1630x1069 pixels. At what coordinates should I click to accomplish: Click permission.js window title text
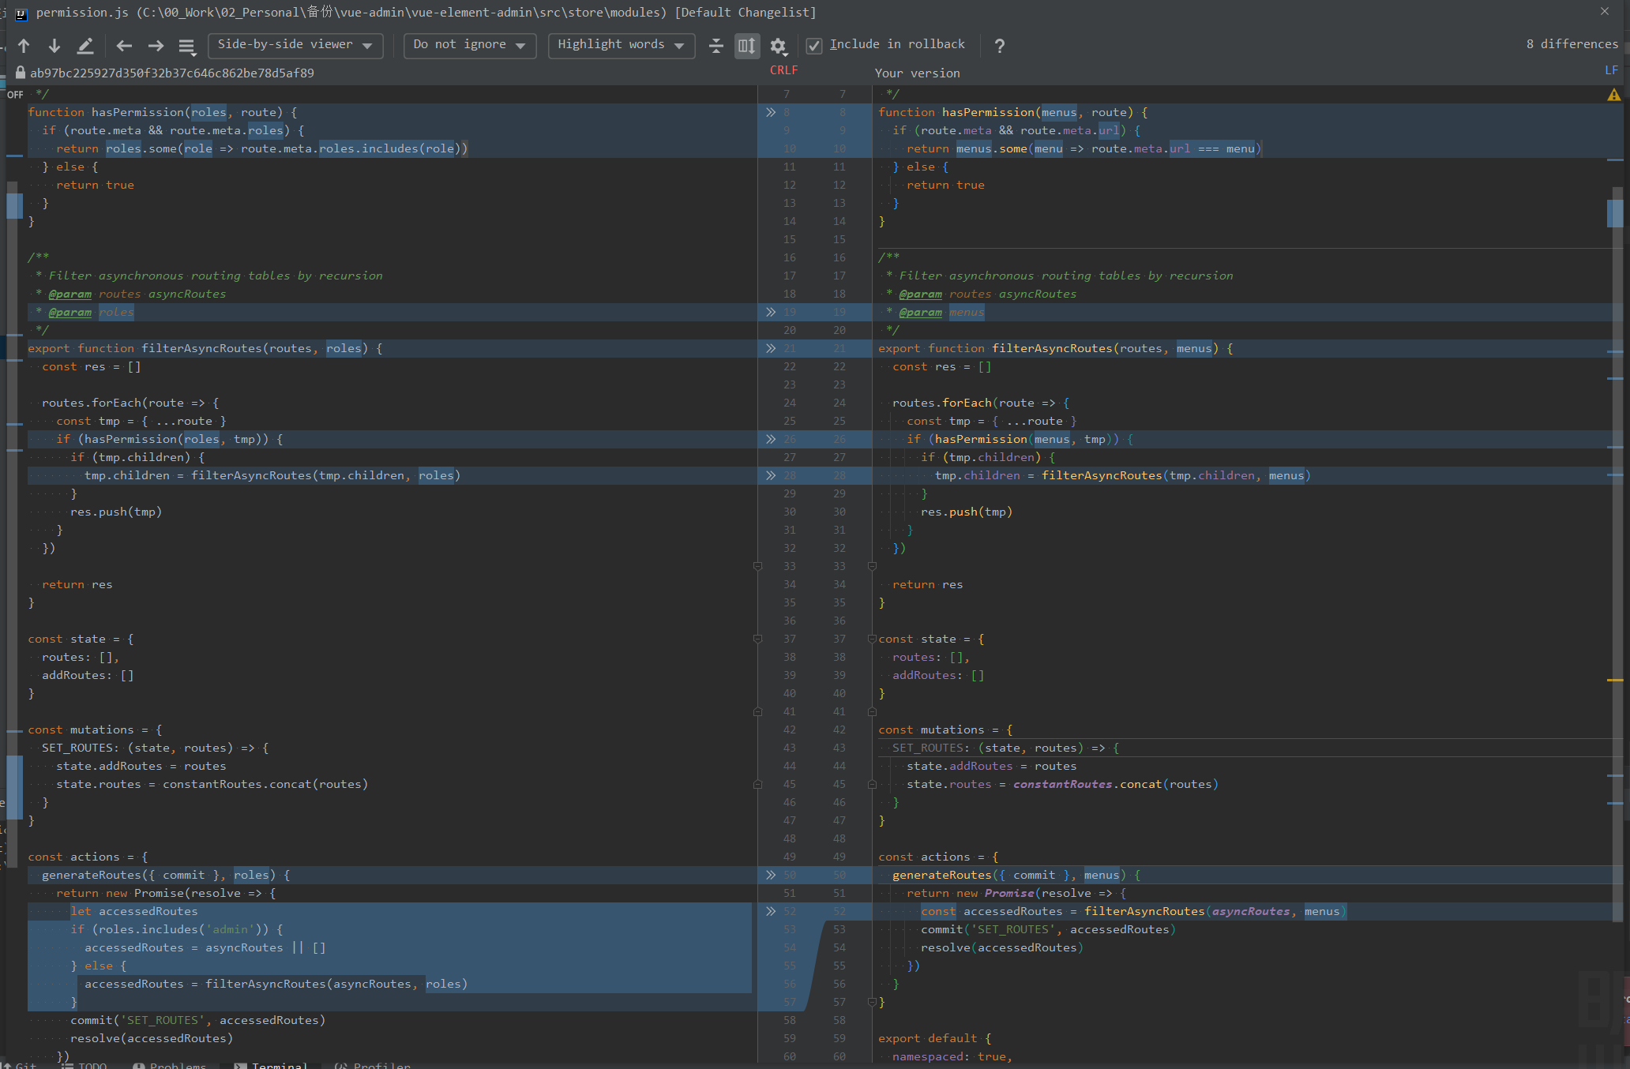(426, 12)
